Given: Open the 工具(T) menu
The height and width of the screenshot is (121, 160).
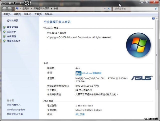Looking at the screenshot, I should (x=38, y=14).
